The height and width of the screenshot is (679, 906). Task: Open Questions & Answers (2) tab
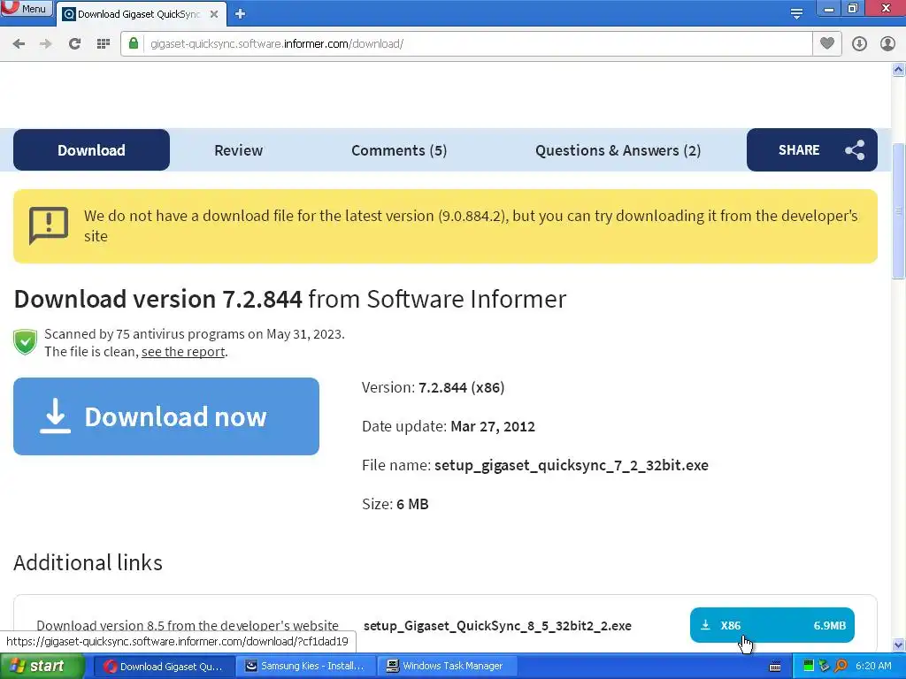(618, 150)
